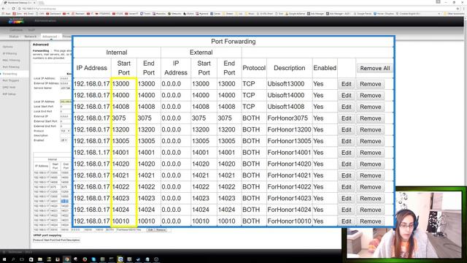Click internal IP 192.168.1.17 cell

point(92,153)
